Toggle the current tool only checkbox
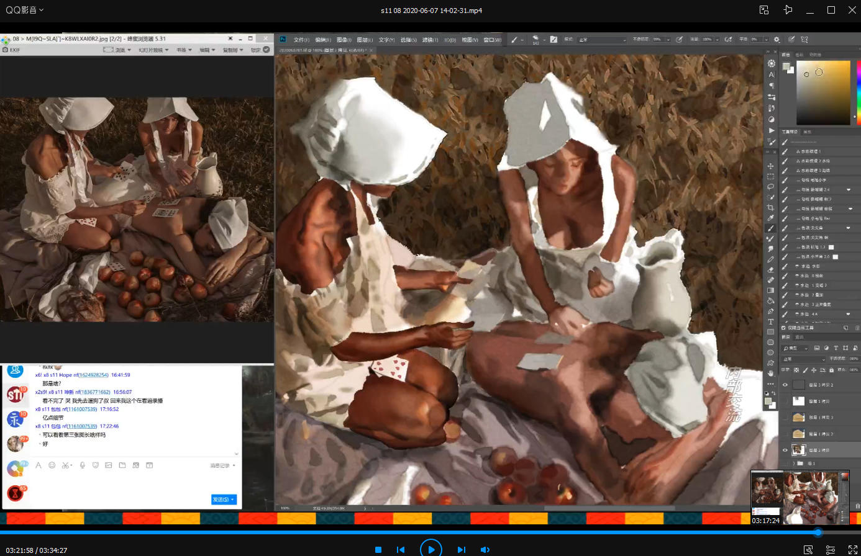This screenshot has width=861, height=556. (783, 328)
